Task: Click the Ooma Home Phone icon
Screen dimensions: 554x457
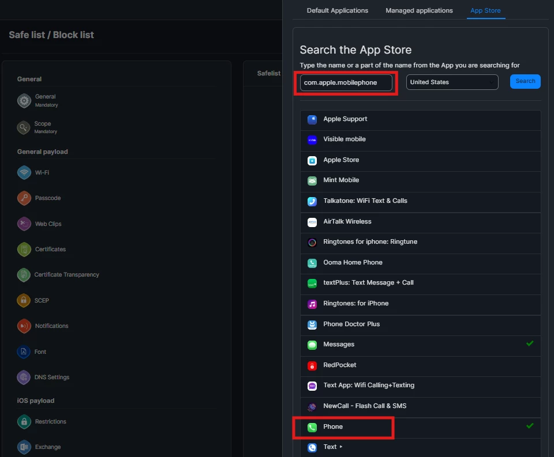Action: pos(312,263)
